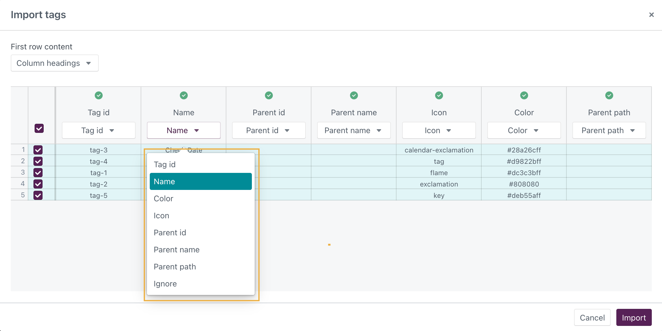The image size is (662, 331).
Task: Open the Column headings first-row dropdown
Action: tap(54, 63)
